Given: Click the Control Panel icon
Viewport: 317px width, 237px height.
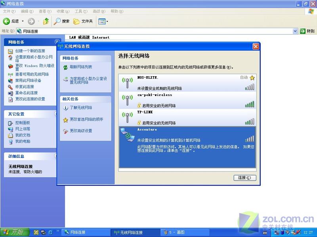Looking at the screenshot, I should (10, 123).
